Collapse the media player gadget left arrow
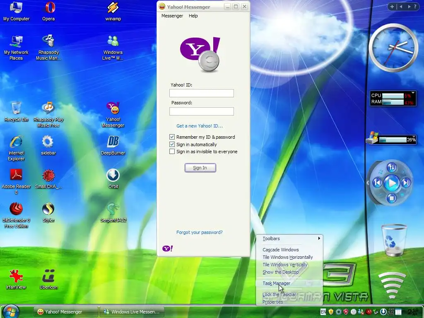424x318 pixels. (368, 183)
